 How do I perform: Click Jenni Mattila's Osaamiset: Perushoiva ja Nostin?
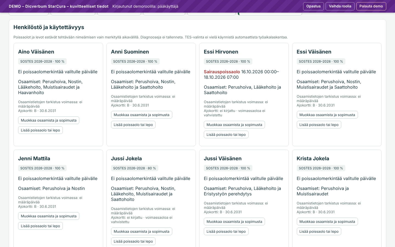[52, 188]
